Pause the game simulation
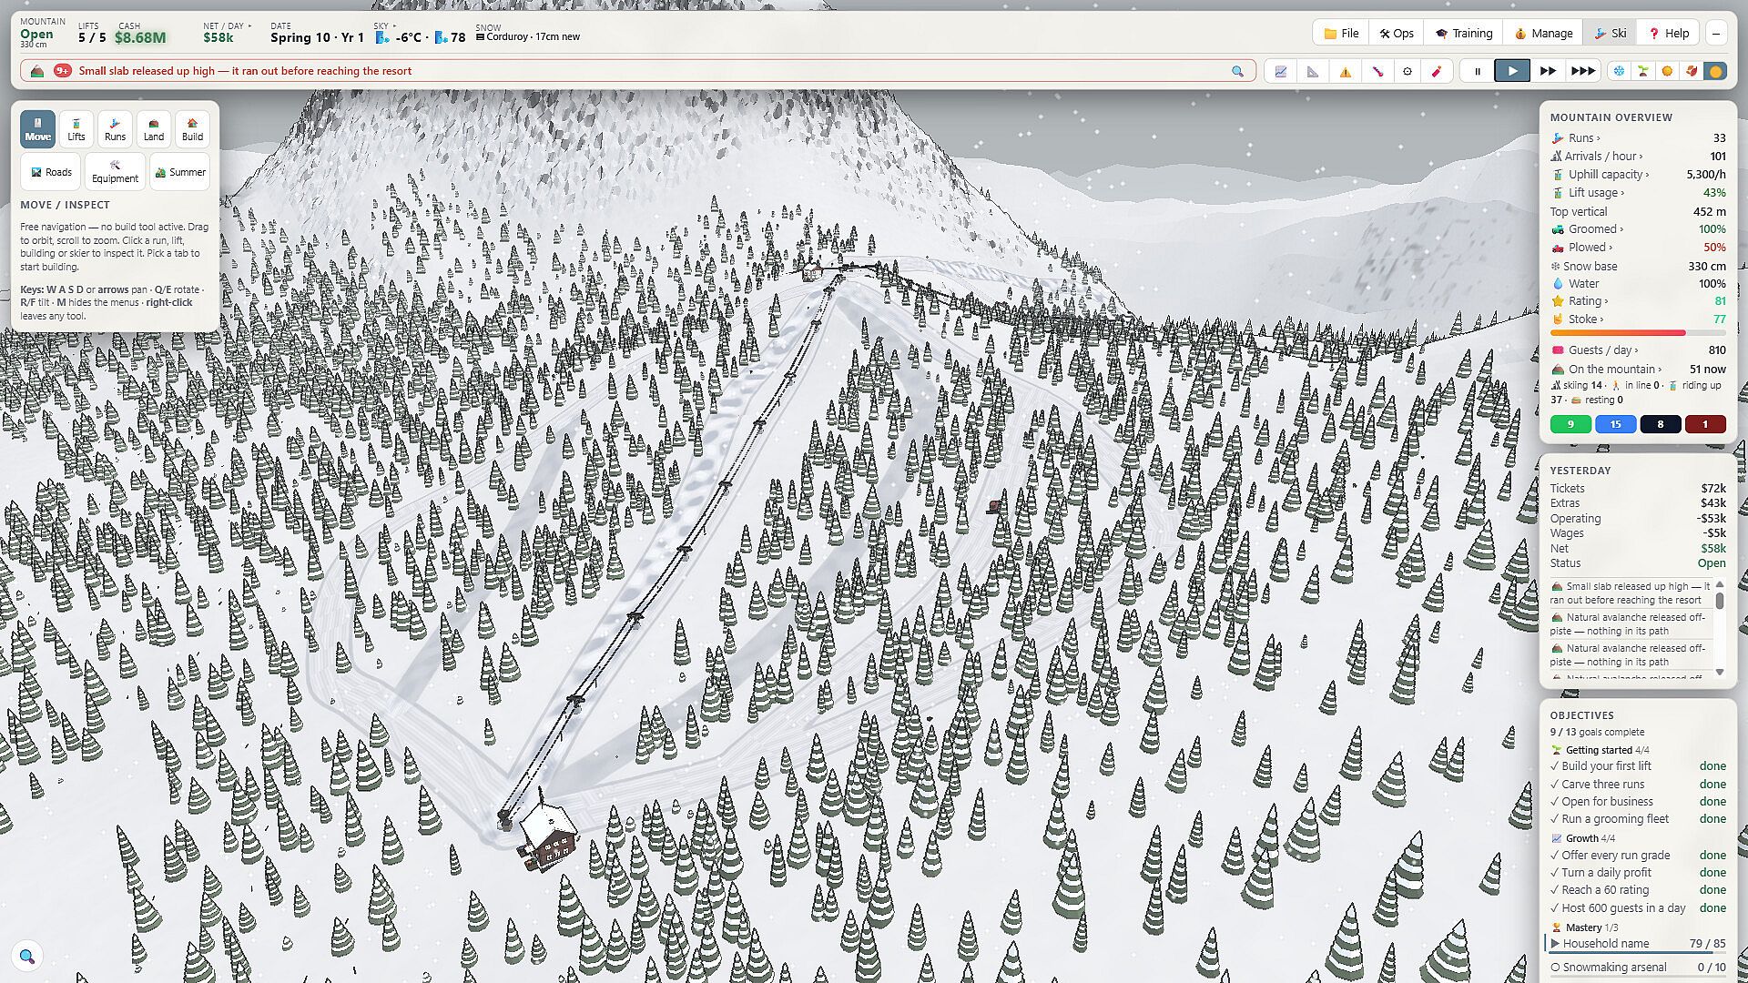 [x=1477, y=71]
